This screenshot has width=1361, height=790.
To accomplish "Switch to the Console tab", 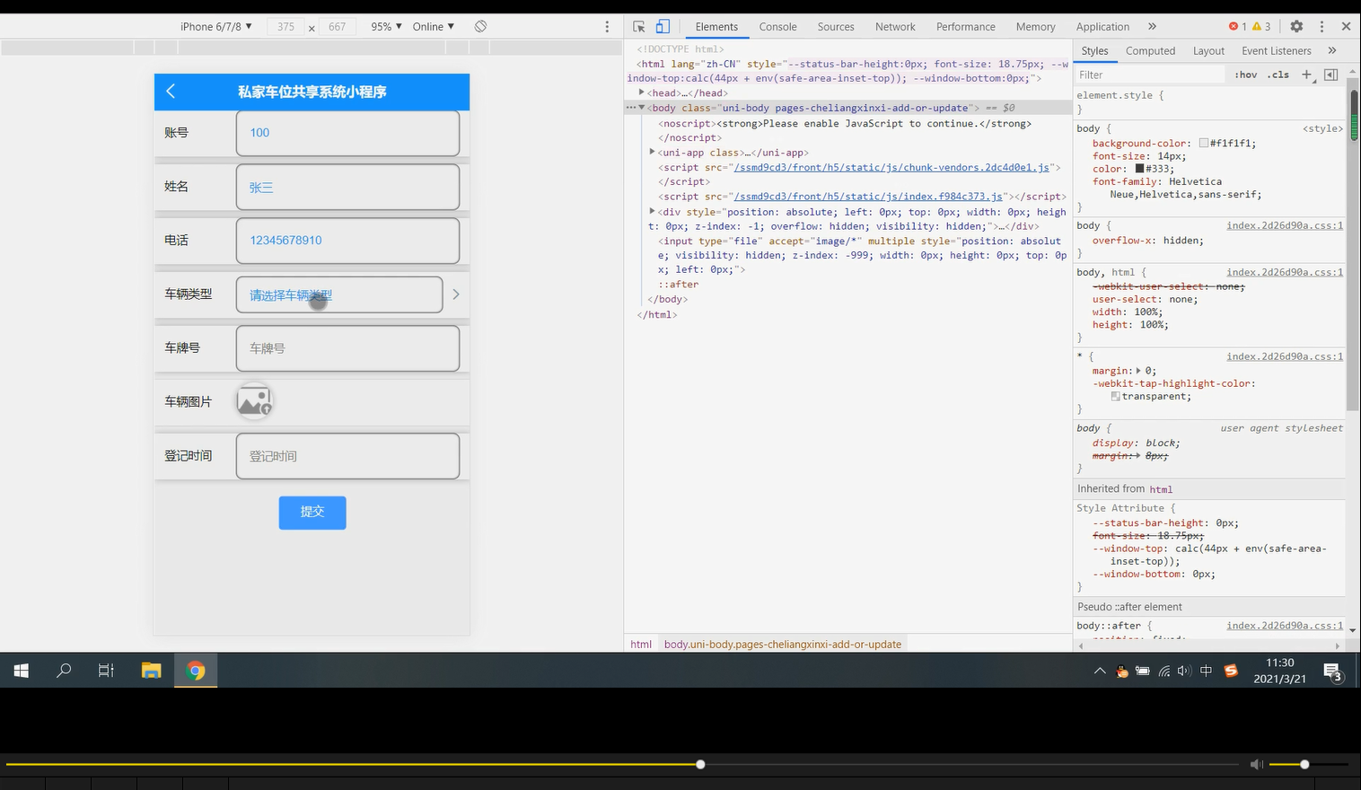I will (777, 27).
